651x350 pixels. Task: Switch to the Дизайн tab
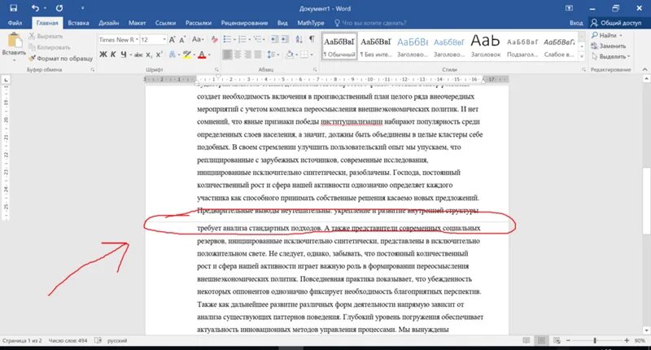coord(109,23)
